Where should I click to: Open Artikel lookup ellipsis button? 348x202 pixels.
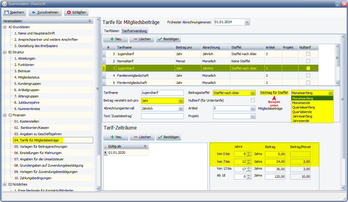point(253,108)
